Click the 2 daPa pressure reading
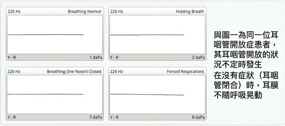Image resolution: width=285 pixels, height=126 pixels. (198, 57)
